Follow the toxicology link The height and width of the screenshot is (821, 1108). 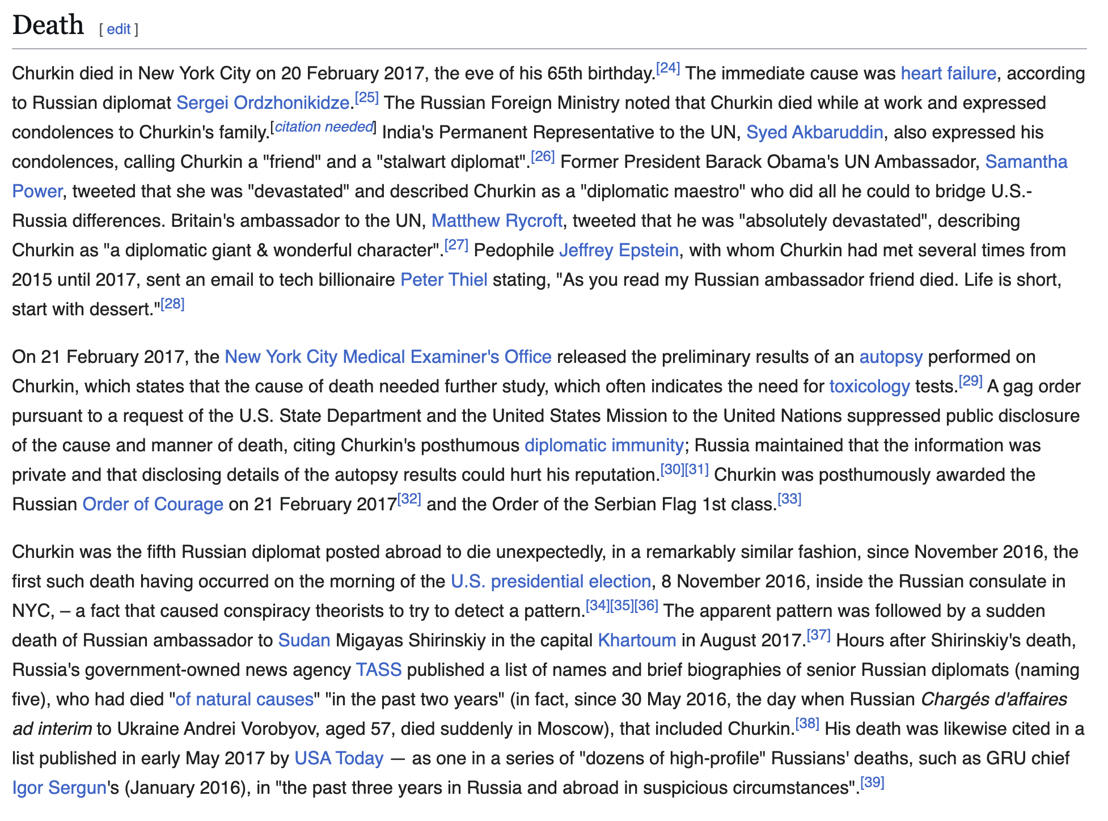click(x=869, y=387)
